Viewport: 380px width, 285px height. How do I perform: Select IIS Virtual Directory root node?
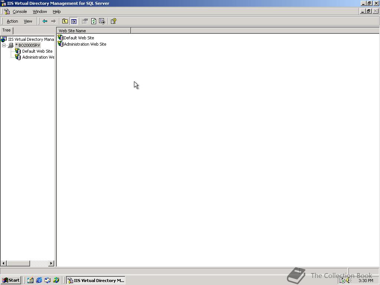pos(31,39)
